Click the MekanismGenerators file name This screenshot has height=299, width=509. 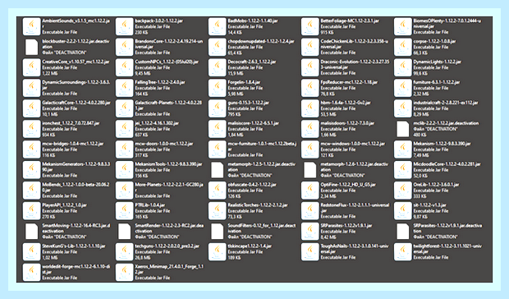coord(76,167)
